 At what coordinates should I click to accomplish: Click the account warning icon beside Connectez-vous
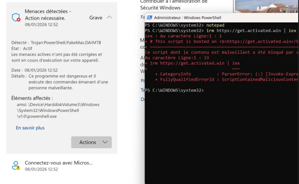point(16,165)
